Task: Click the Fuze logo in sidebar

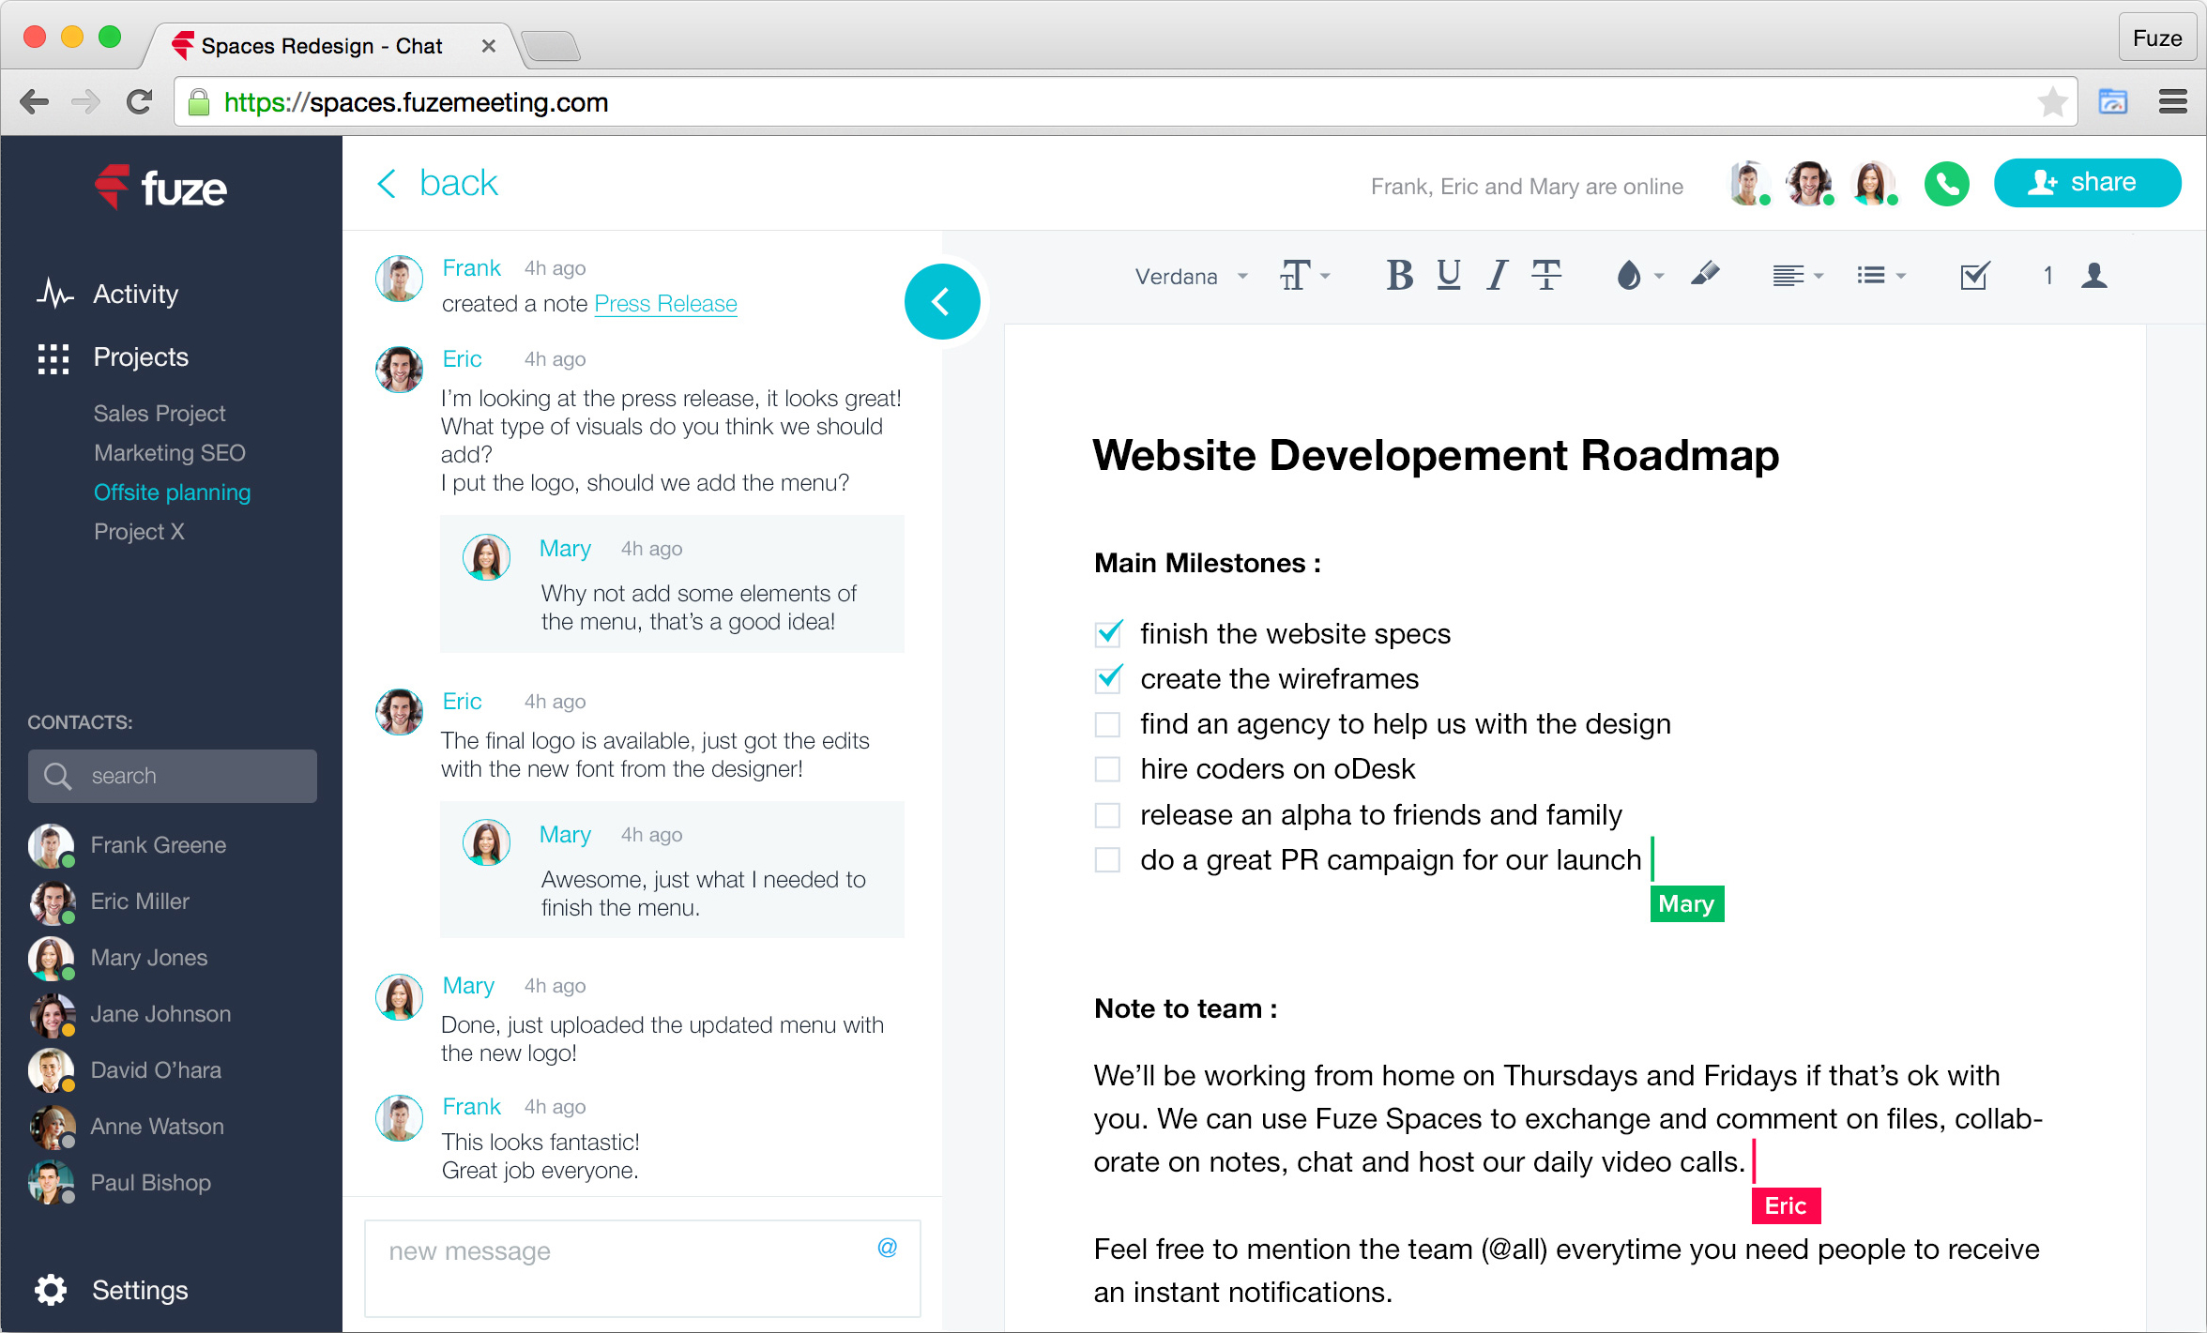Action: pyautogui.click(x=160, y=187)
